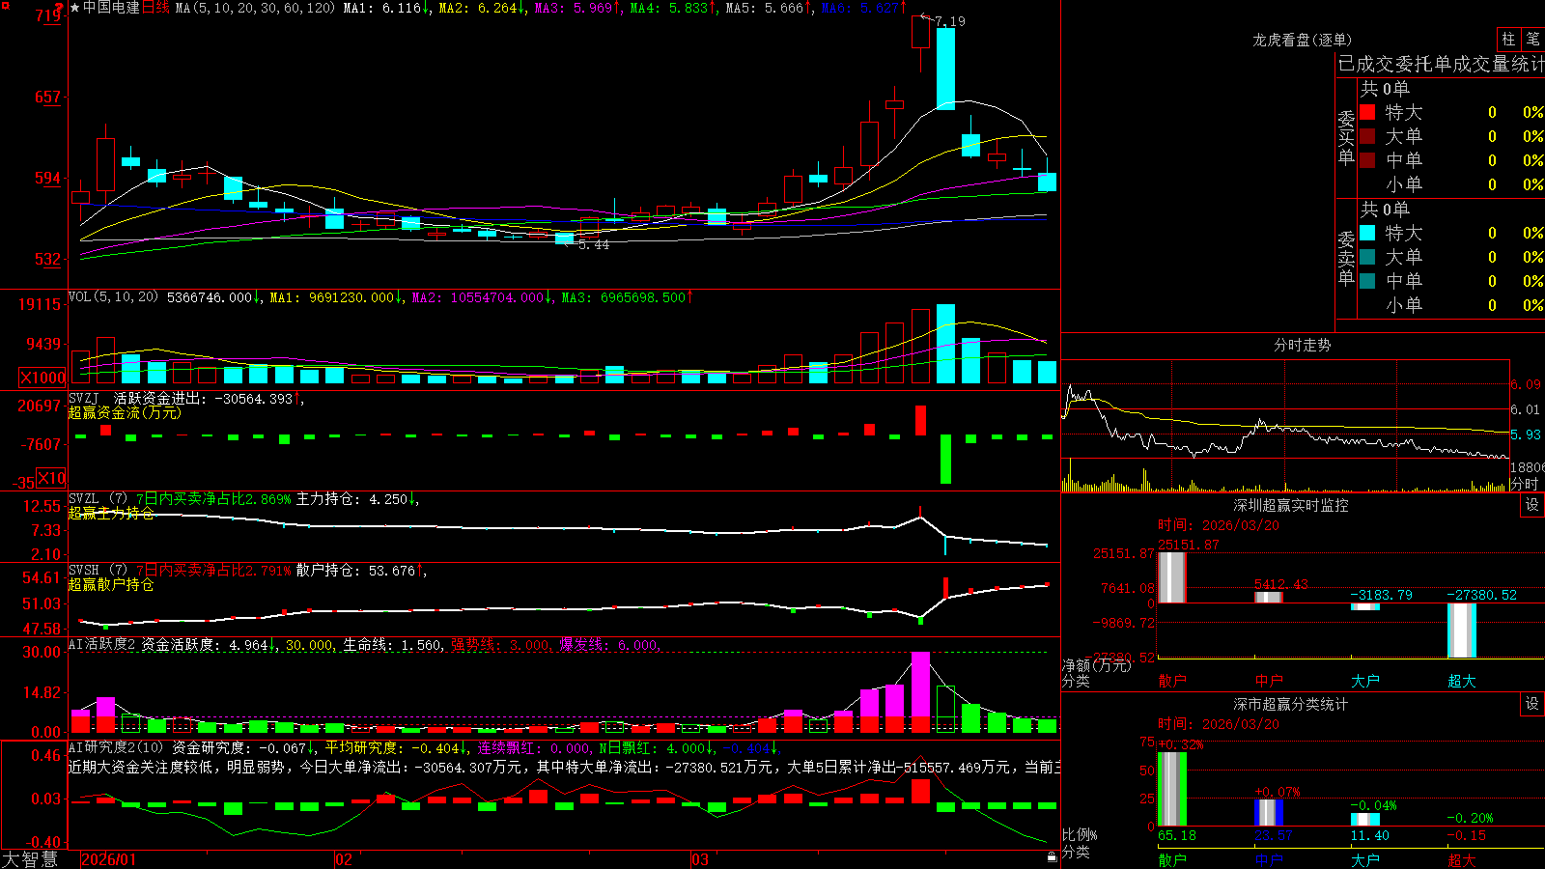Image resolution: width=1545 pixels, height=869 pixels.
Task: Open 设 settings for 深市超赢分类统计
Action: 1532,704
